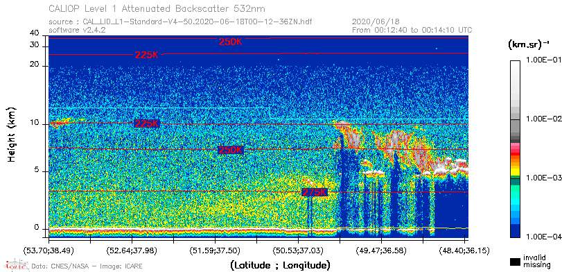562x272 pixels.
Task: Click the '(48.40;36.15)' x-axis tick label
Action: click(464, 250)
